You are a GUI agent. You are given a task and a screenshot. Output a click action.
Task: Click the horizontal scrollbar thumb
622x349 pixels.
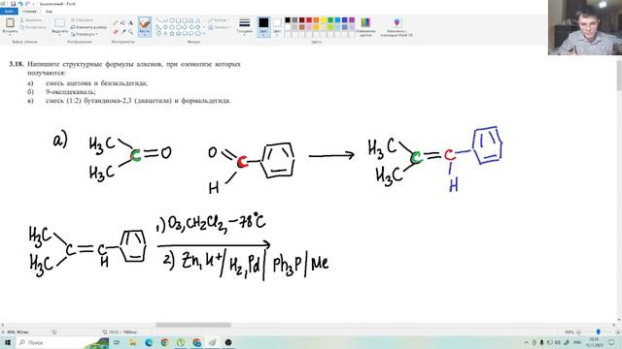click(192, 325)
